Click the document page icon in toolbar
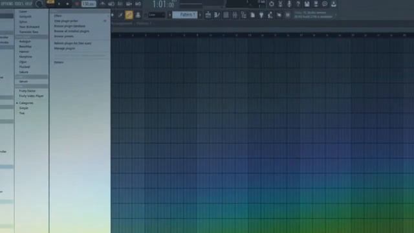The width and height of the screenshot is (414, 233). pyautogui.click(x=252, y=15)
